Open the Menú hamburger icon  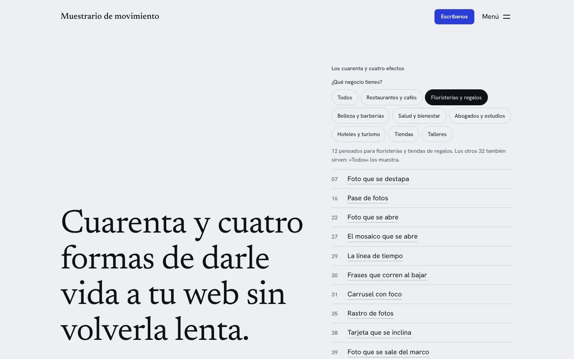(x=507, y=17)
